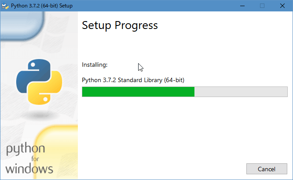Click the "Setup Progress" heading
This screenshot has width=293, height=180.
click(x=120, y=25)
